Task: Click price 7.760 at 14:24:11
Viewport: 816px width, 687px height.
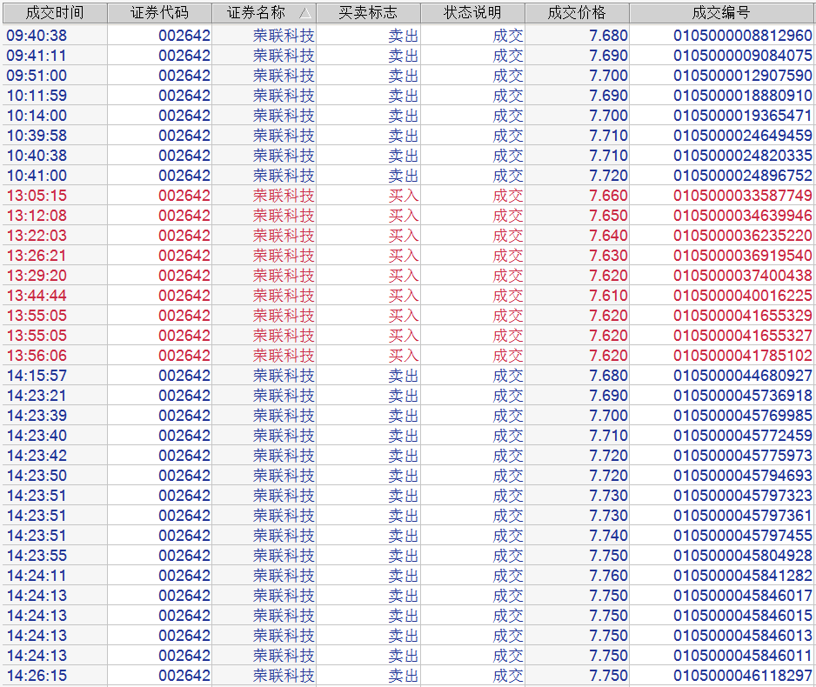Action: click(608, 576)
